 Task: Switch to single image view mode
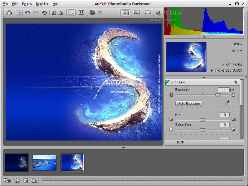(x=126, y=13)
